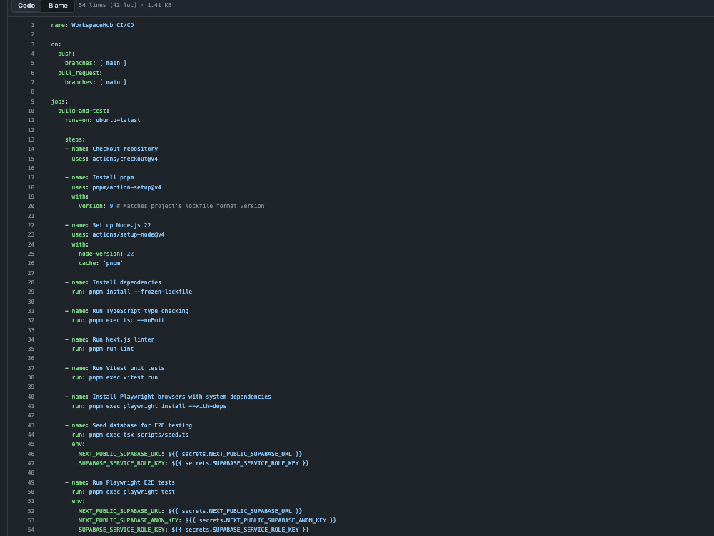Click "cache: 'pnpm'" line

[101, 264]
